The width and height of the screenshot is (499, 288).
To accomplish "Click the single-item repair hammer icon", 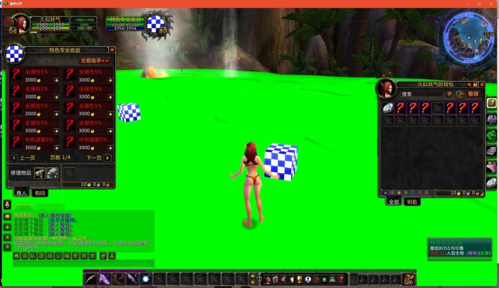I will tap(39, 173).
